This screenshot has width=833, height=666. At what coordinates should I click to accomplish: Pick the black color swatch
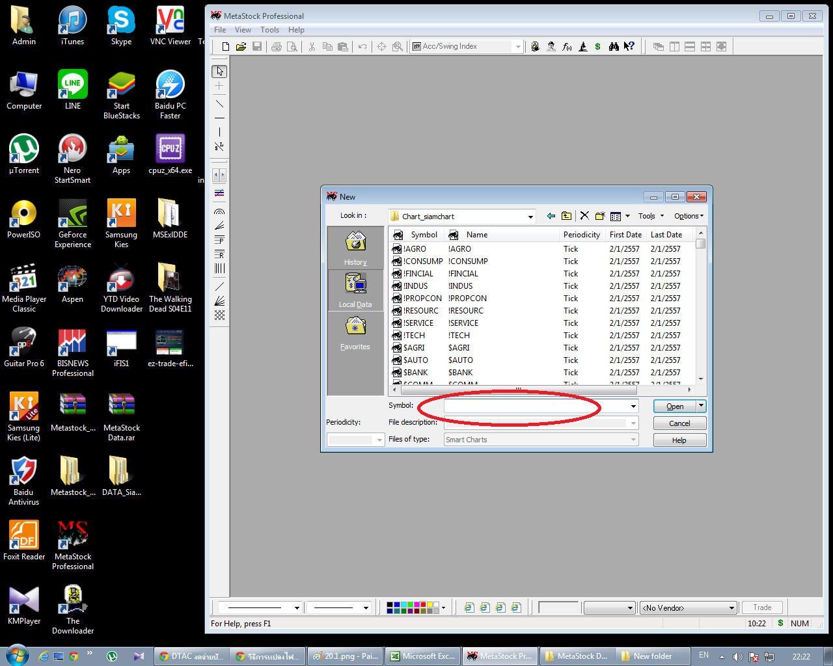coord(390,605)
